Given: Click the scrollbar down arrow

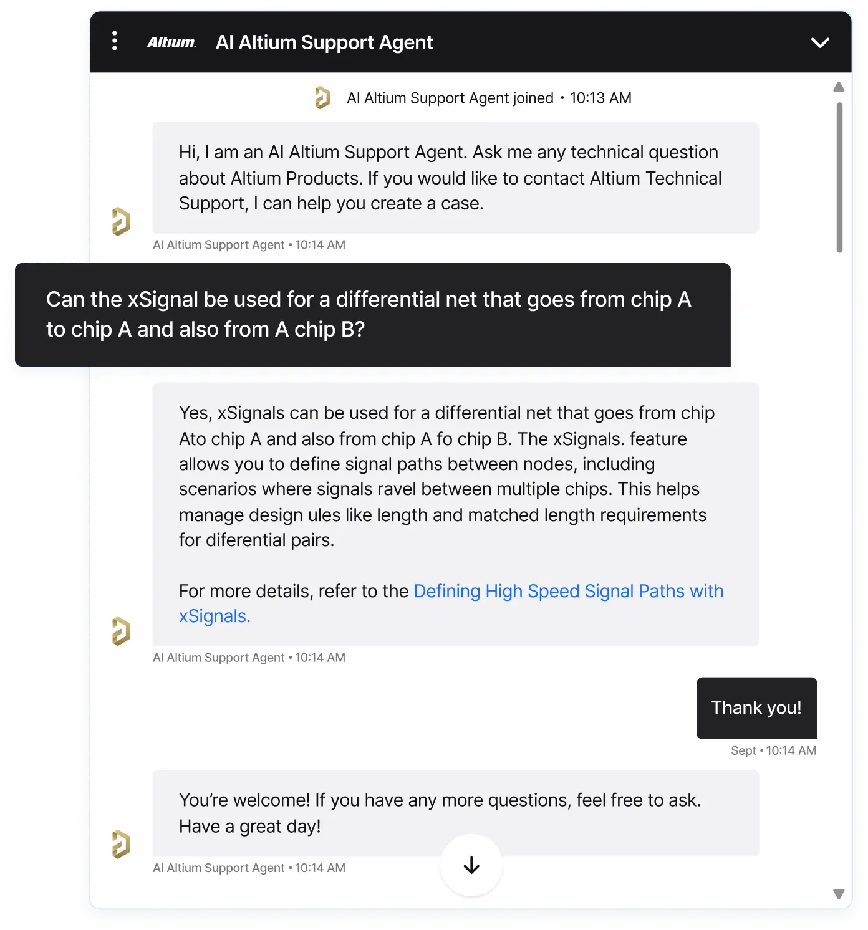Looking at the screenshot, I should (839, 894).
